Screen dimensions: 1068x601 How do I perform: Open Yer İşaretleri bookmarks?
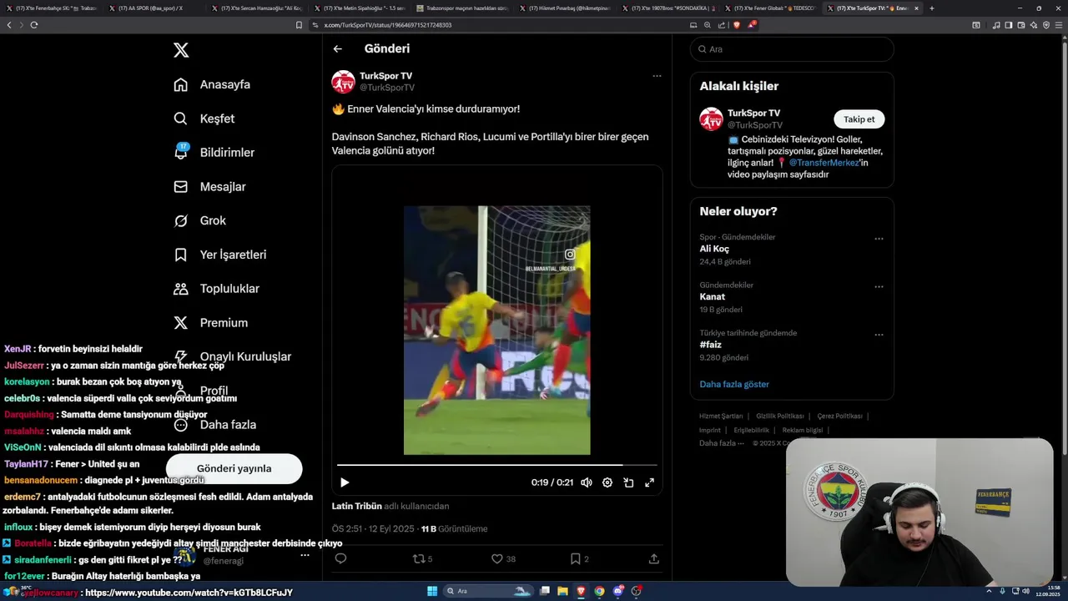point(219,255)
